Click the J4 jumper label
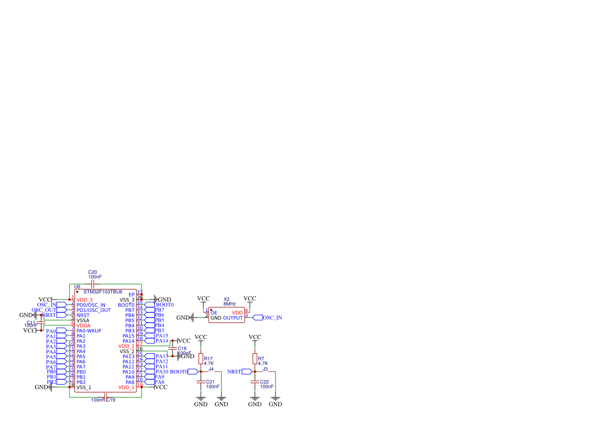The image size is (602, 426). (211, 369)
